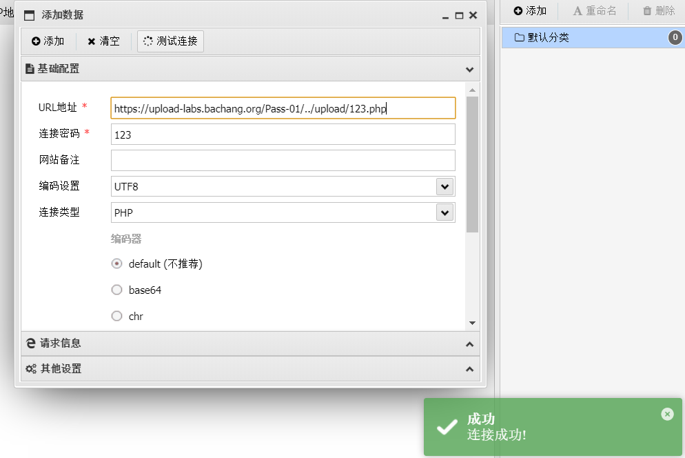Click the A icon of 重命名
This screenshot has width=685, height=458.
577,11
